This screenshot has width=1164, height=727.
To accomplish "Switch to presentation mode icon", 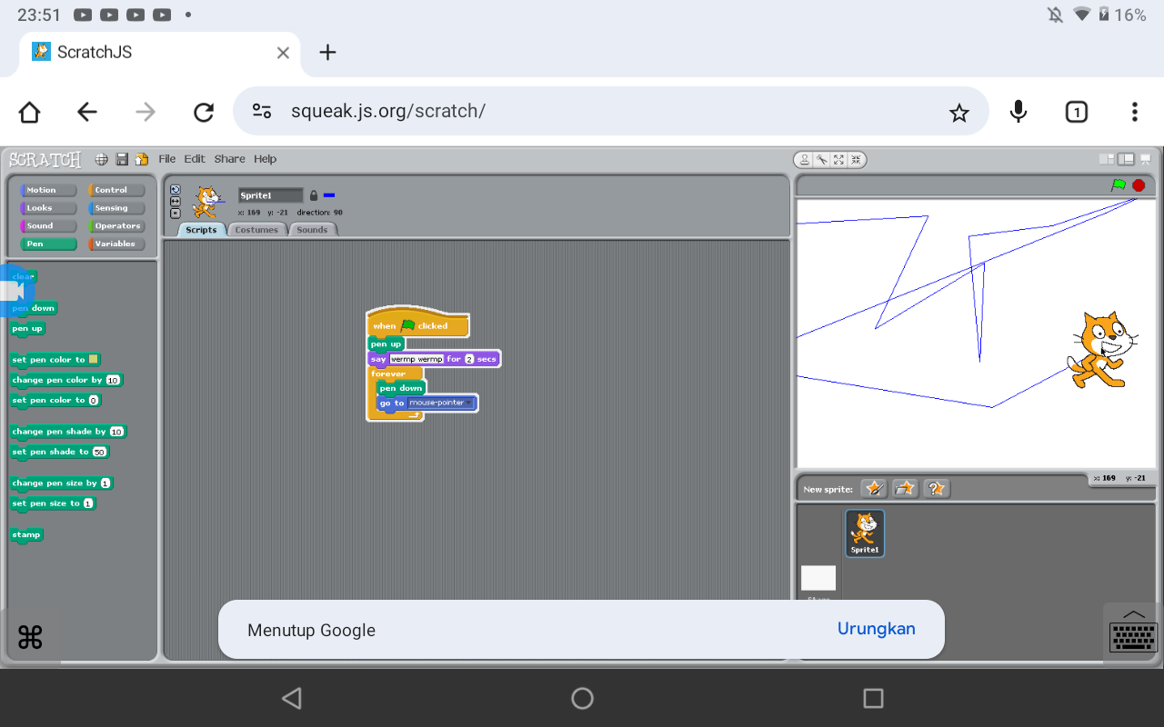I will coord(1145,159).
